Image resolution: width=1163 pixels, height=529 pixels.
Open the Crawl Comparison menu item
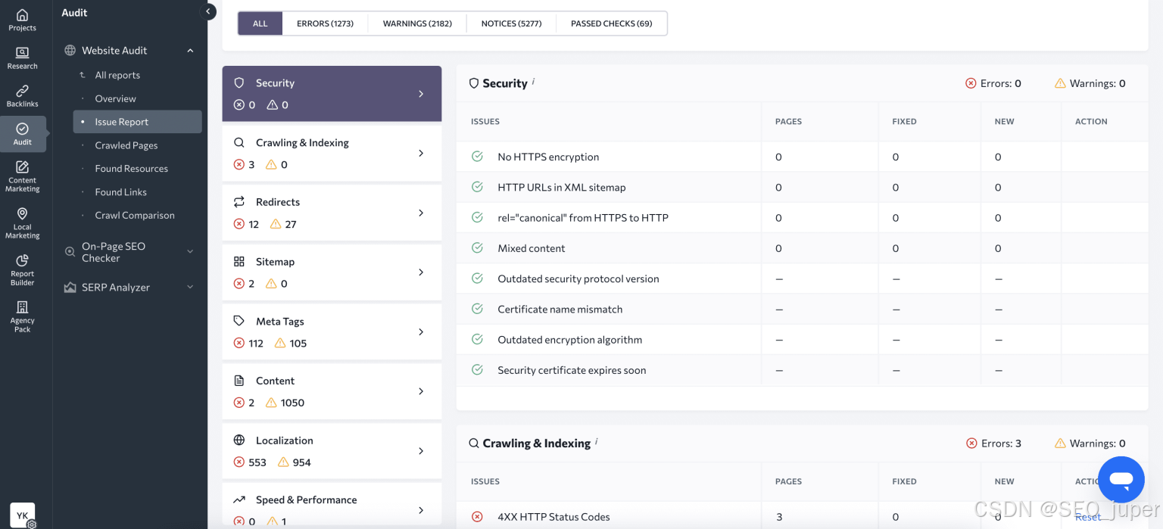[x=135, y=215]
